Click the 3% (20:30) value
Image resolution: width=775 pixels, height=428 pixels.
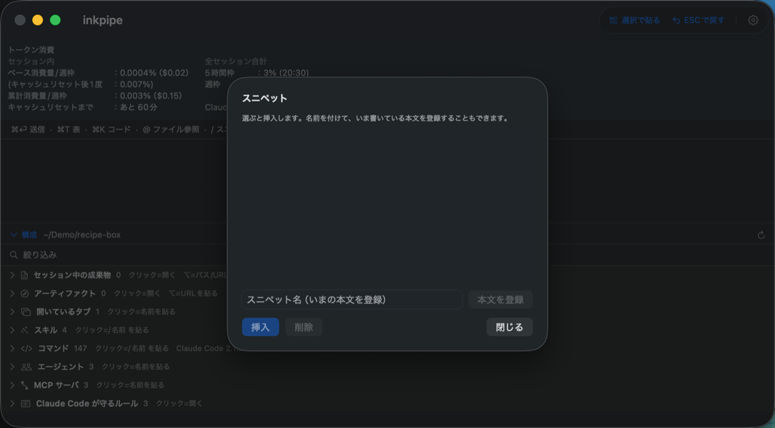pos(286,73)
